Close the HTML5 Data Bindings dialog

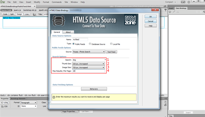tap(155, 10)
